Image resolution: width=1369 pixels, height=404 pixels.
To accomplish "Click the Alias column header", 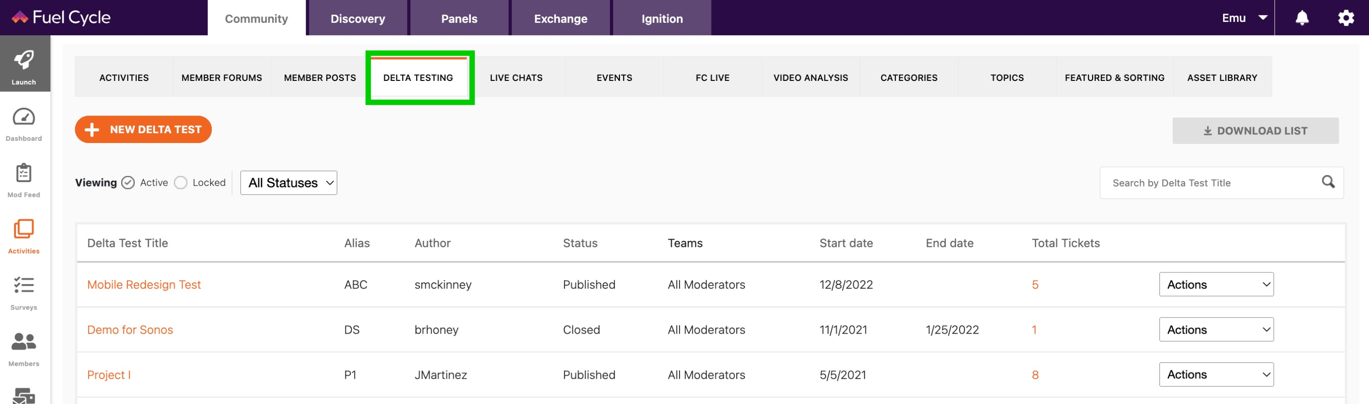I will pyautogui.click(x=357, y=243).
